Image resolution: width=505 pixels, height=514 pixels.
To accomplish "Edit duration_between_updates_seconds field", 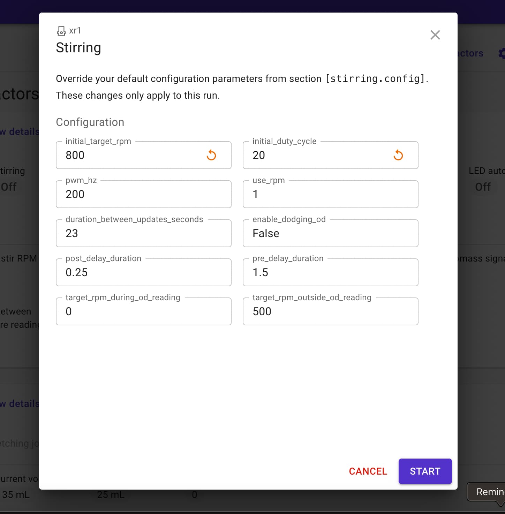I will click(143, 234).
